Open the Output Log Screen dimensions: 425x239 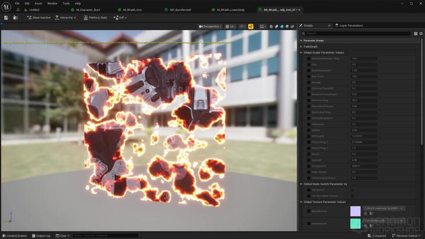41,236
